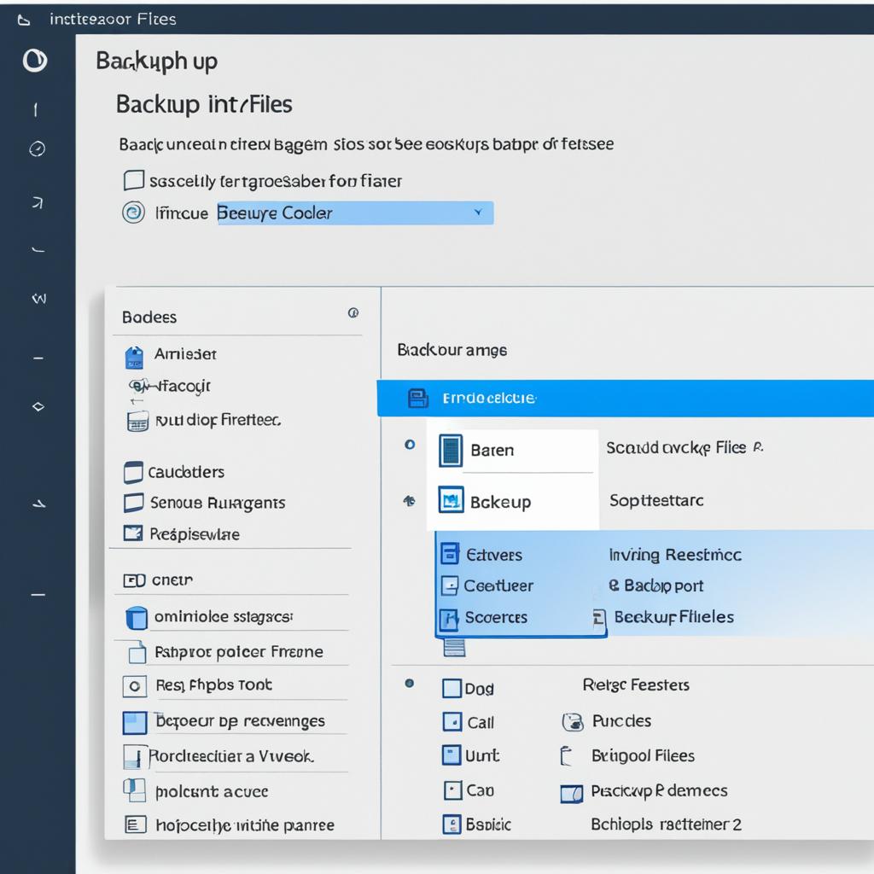Viewport: 874px width, 874px height.
Task: Click the Eatvers icon in blue panel
Action: pos(450,554)
